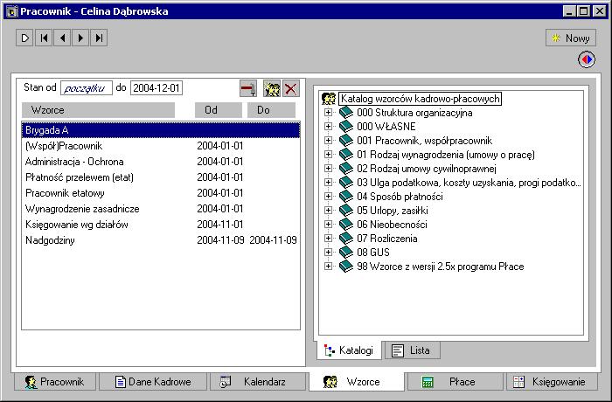Go to the previous employee record
Viewport: 612px width, 402px height.
coord(62,38)
